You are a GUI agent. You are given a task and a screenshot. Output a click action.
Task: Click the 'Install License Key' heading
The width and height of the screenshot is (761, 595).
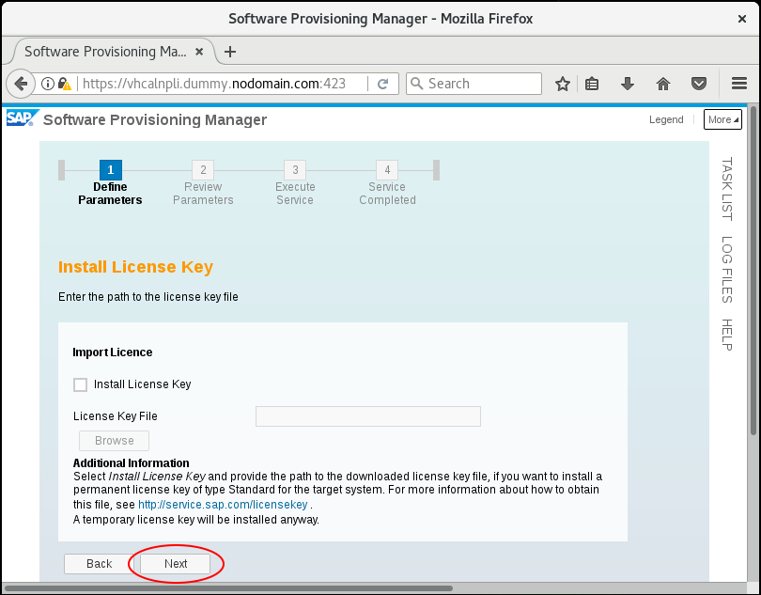point(135,267)
